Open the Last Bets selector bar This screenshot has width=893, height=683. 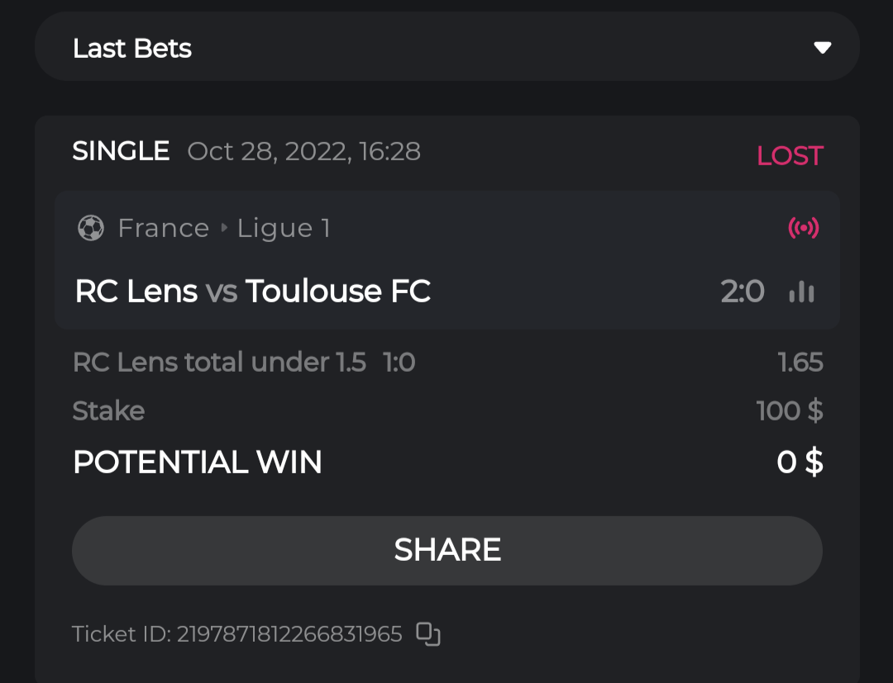point(446,47)
